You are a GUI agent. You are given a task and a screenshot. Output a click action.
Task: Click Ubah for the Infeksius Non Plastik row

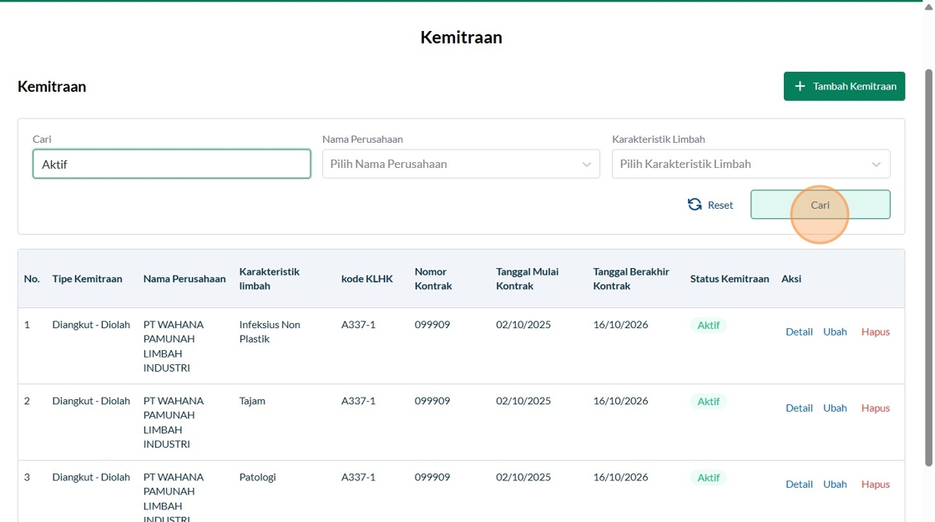835,332
